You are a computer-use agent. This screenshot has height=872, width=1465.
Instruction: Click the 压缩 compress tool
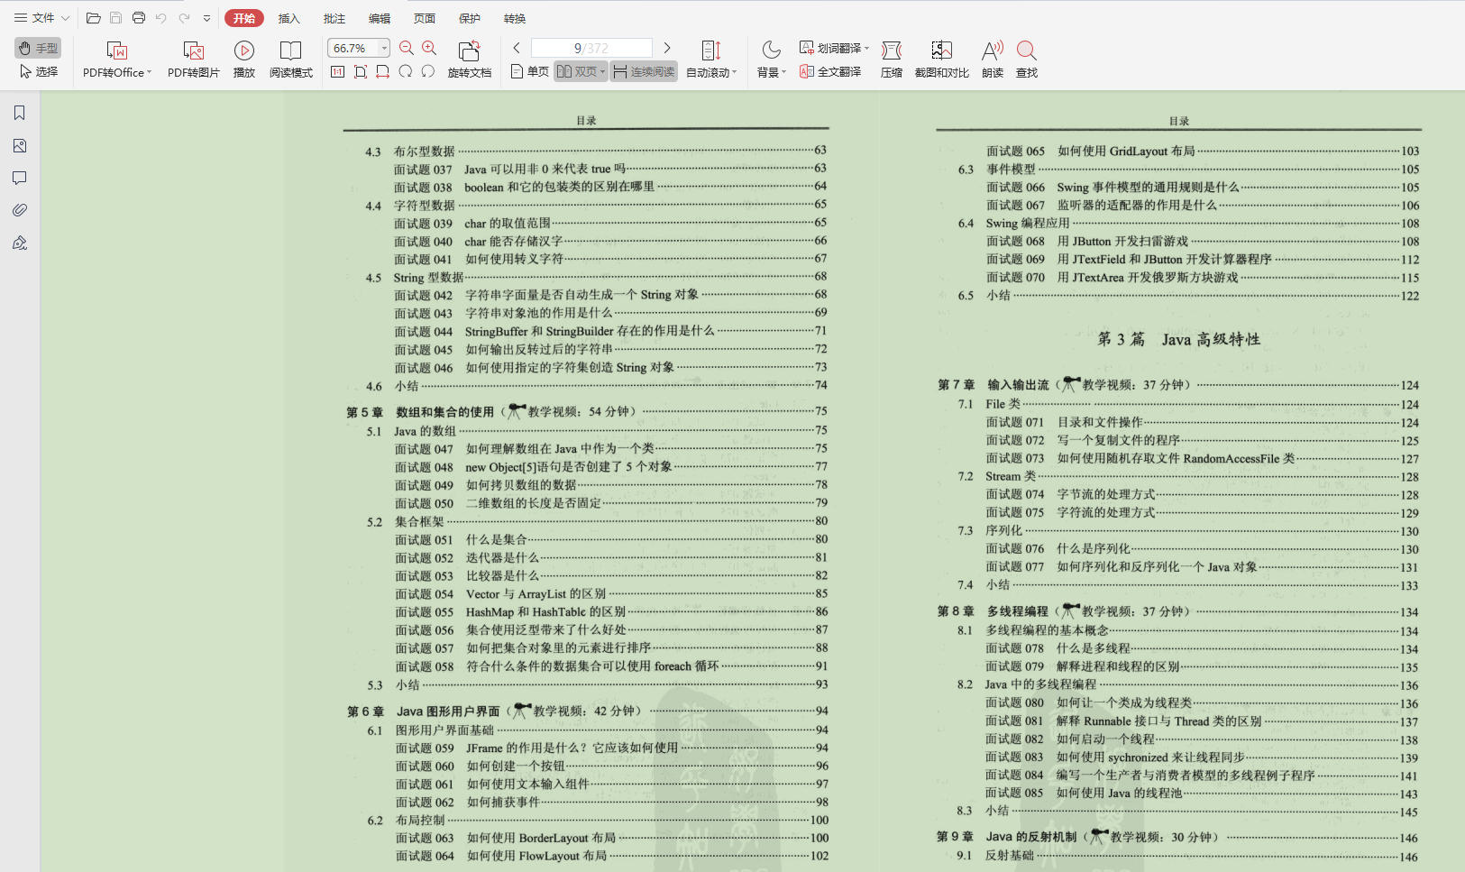(892, 60)
